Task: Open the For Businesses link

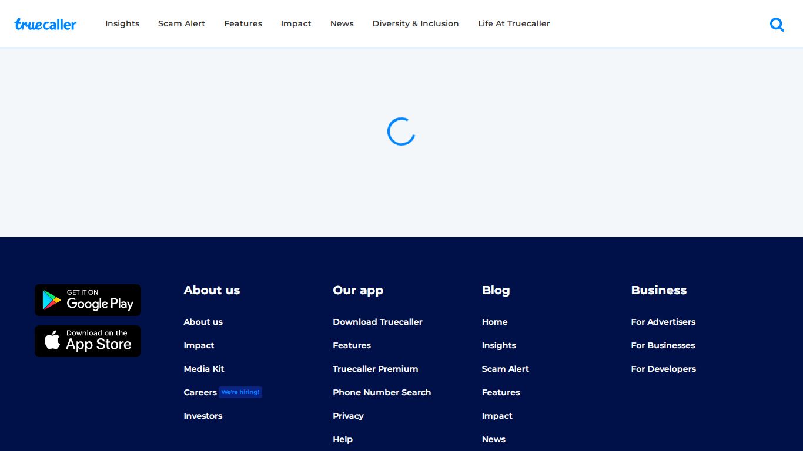Action: [663, 345]
